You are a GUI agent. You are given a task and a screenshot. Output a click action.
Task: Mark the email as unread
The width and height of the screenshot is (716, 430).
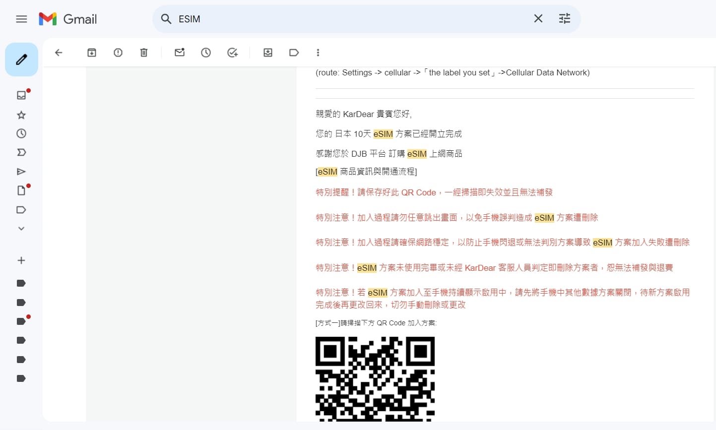(180, 53)
